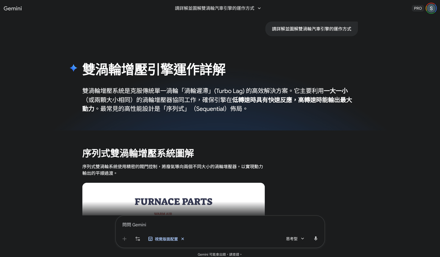Click the disclaimer Gemini 可能會出錯,請查證
Screen dimensions: 440x257
pos(220,254)
